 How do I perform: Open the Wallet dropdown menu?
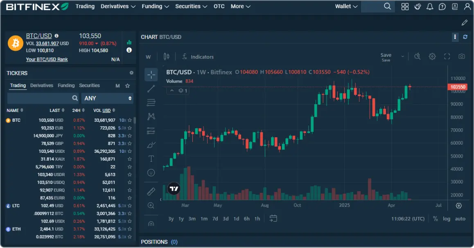[x=346, y=6]
